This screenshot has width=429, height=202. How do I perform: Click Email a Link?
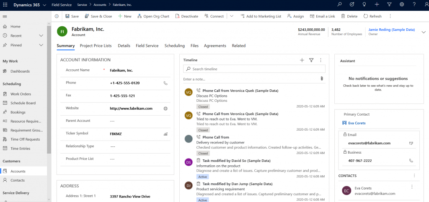coord(322,16)
